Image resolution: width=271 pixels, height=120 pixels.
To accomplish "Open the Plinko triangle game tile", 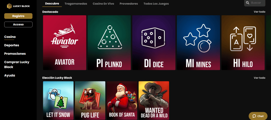I will pos(109,43).
